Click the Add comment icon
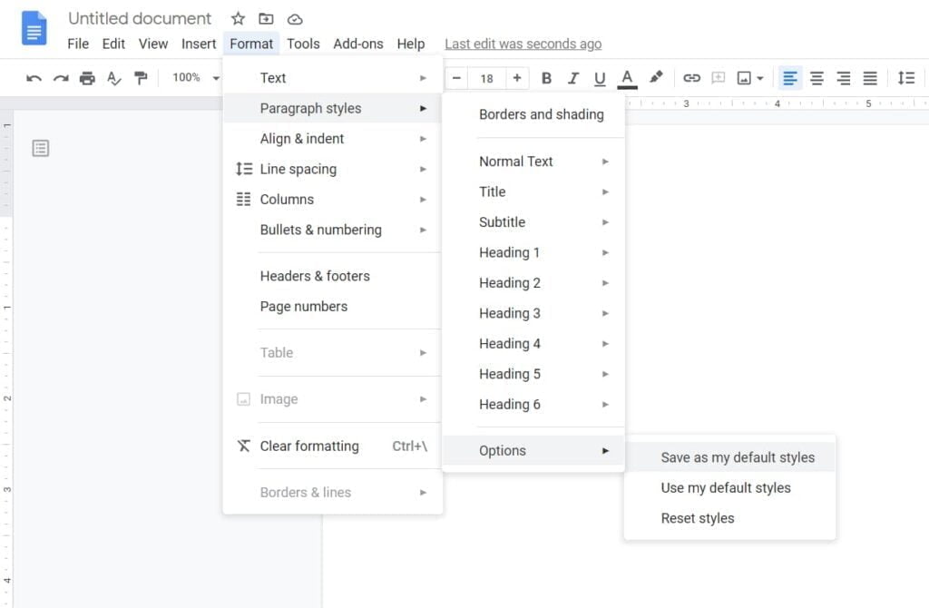This screenshot has height=608, width=929. coord(719,78)
